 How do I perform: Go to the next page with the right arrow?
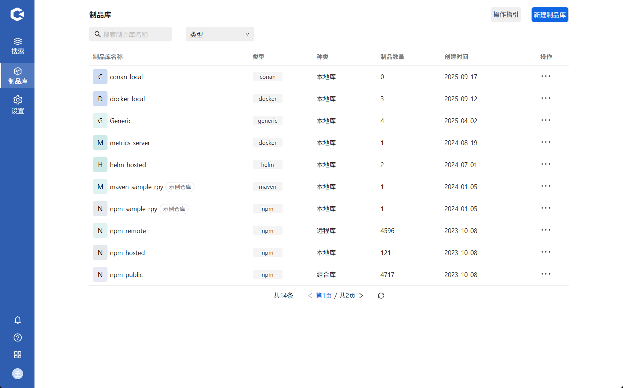(x=361, y=295)
